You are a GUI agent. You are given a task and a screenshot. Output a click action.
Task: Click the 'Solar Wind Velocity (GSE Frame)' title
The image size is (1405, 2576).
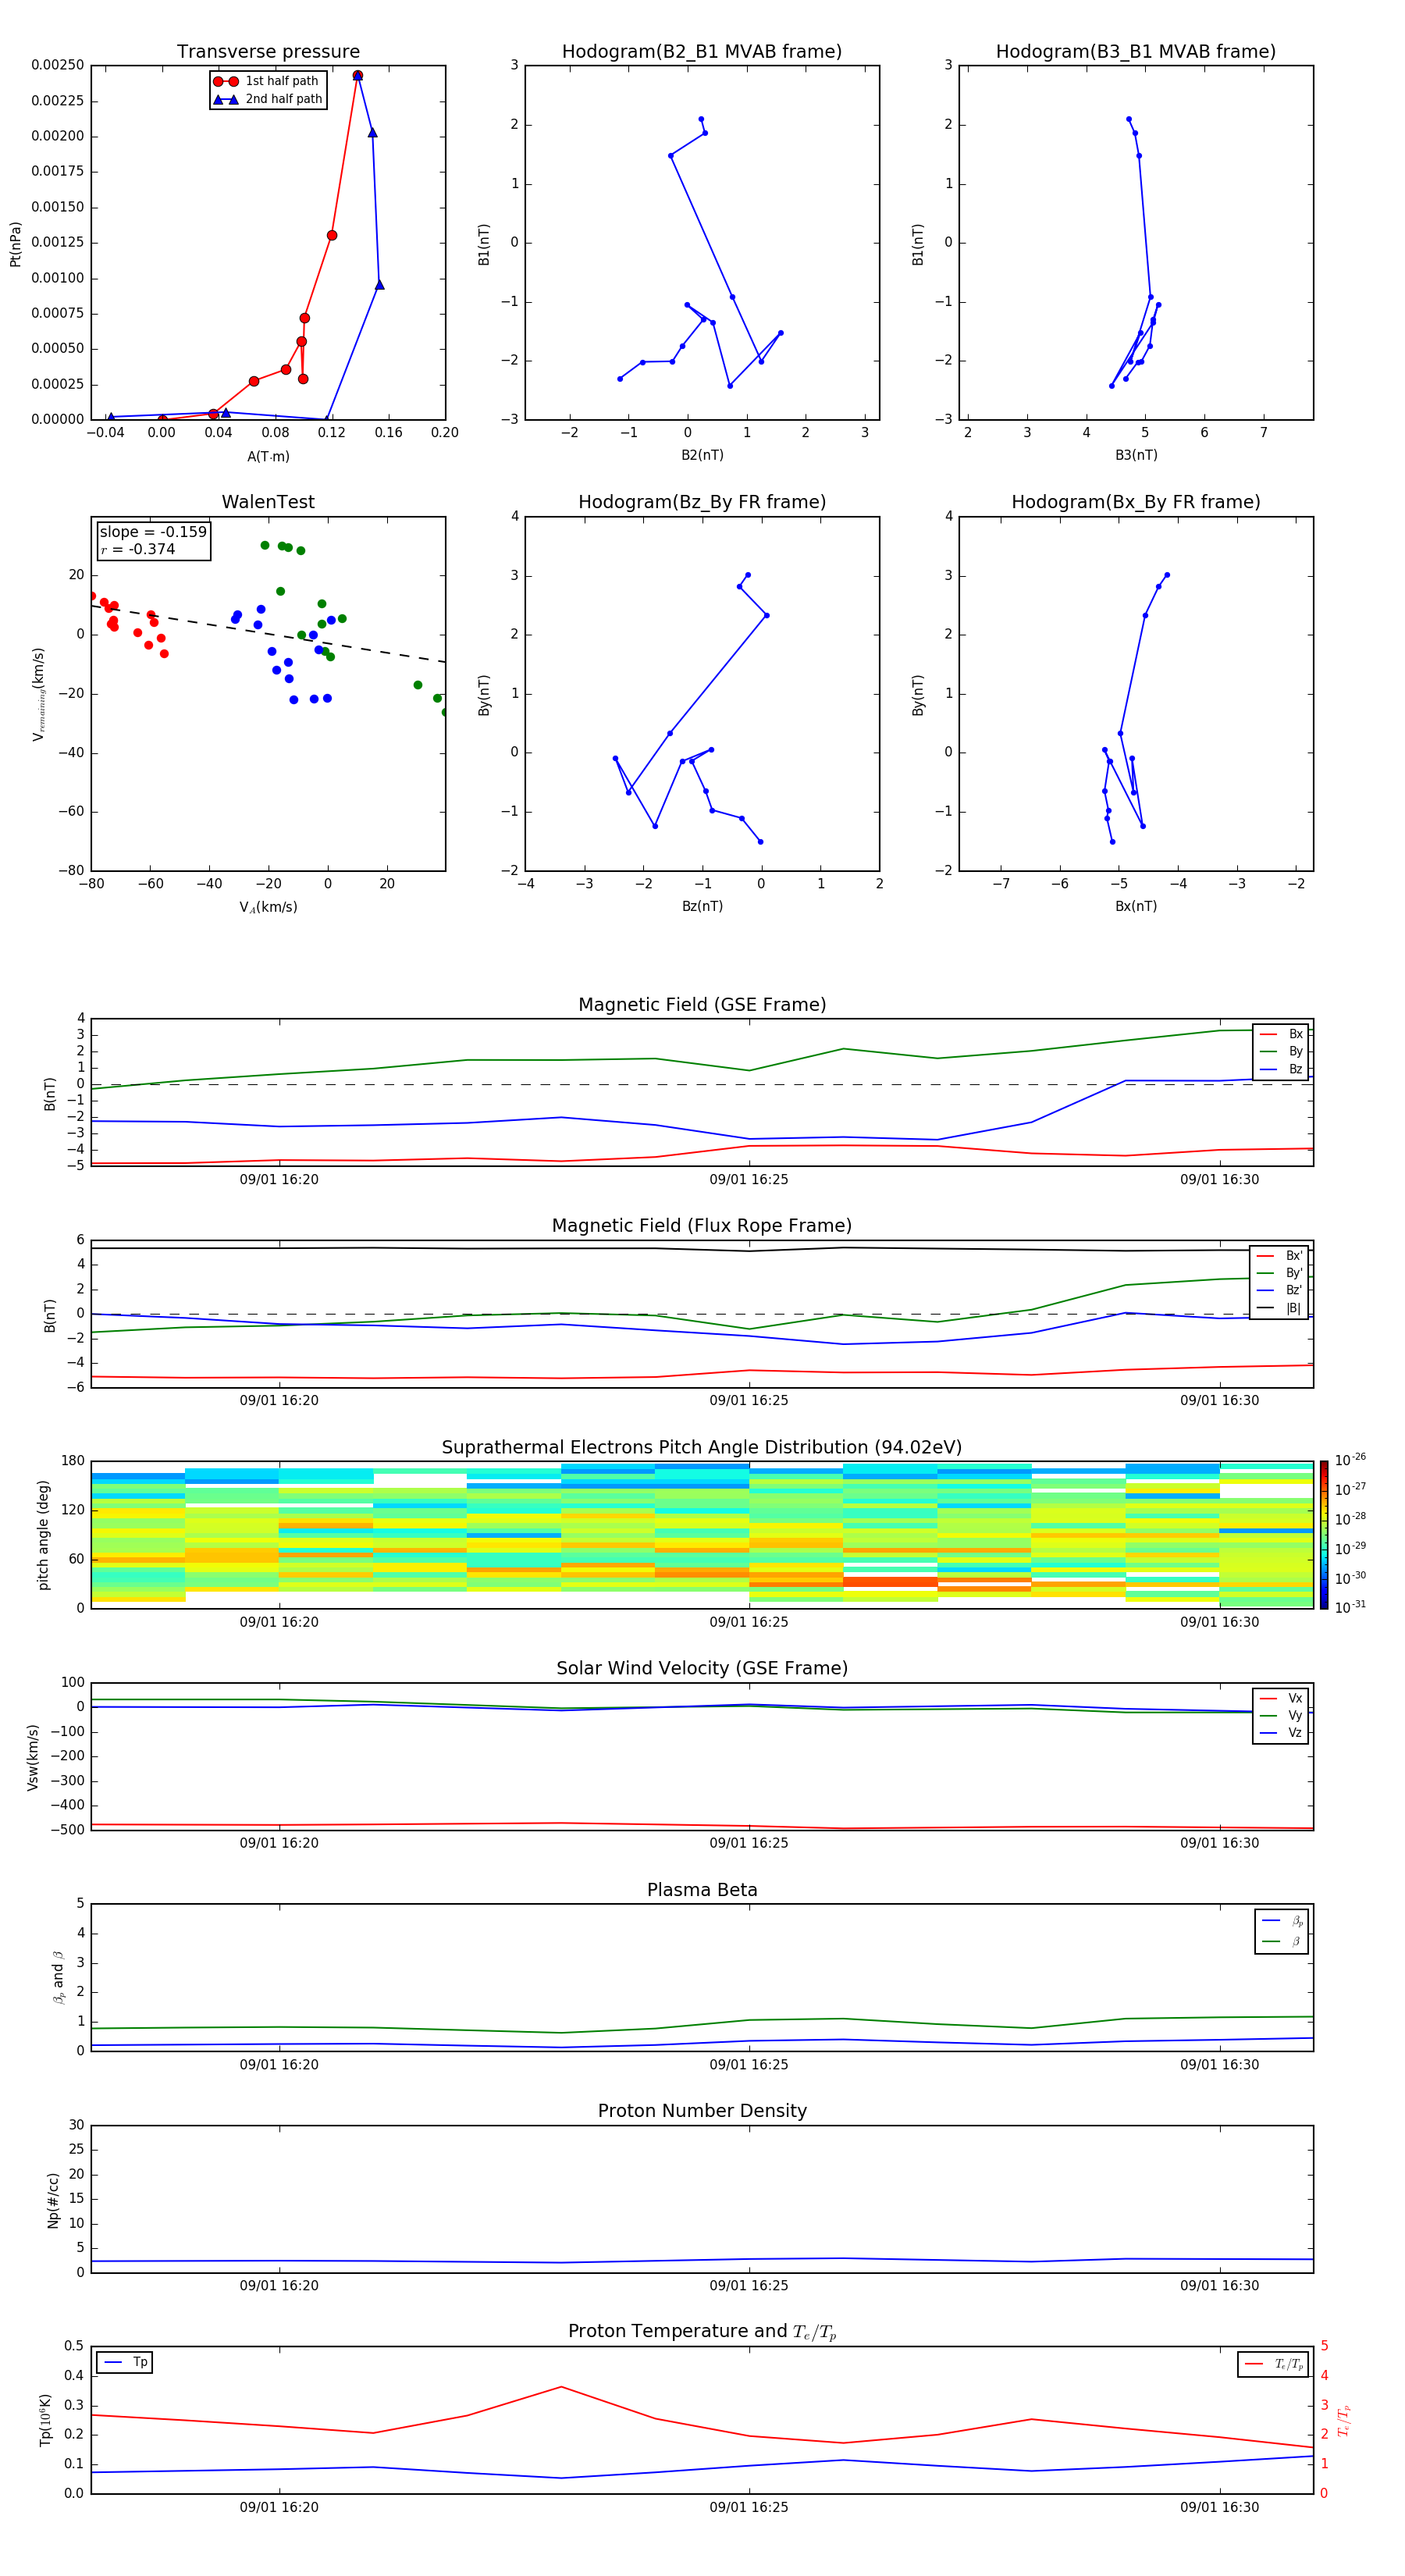702,1668
